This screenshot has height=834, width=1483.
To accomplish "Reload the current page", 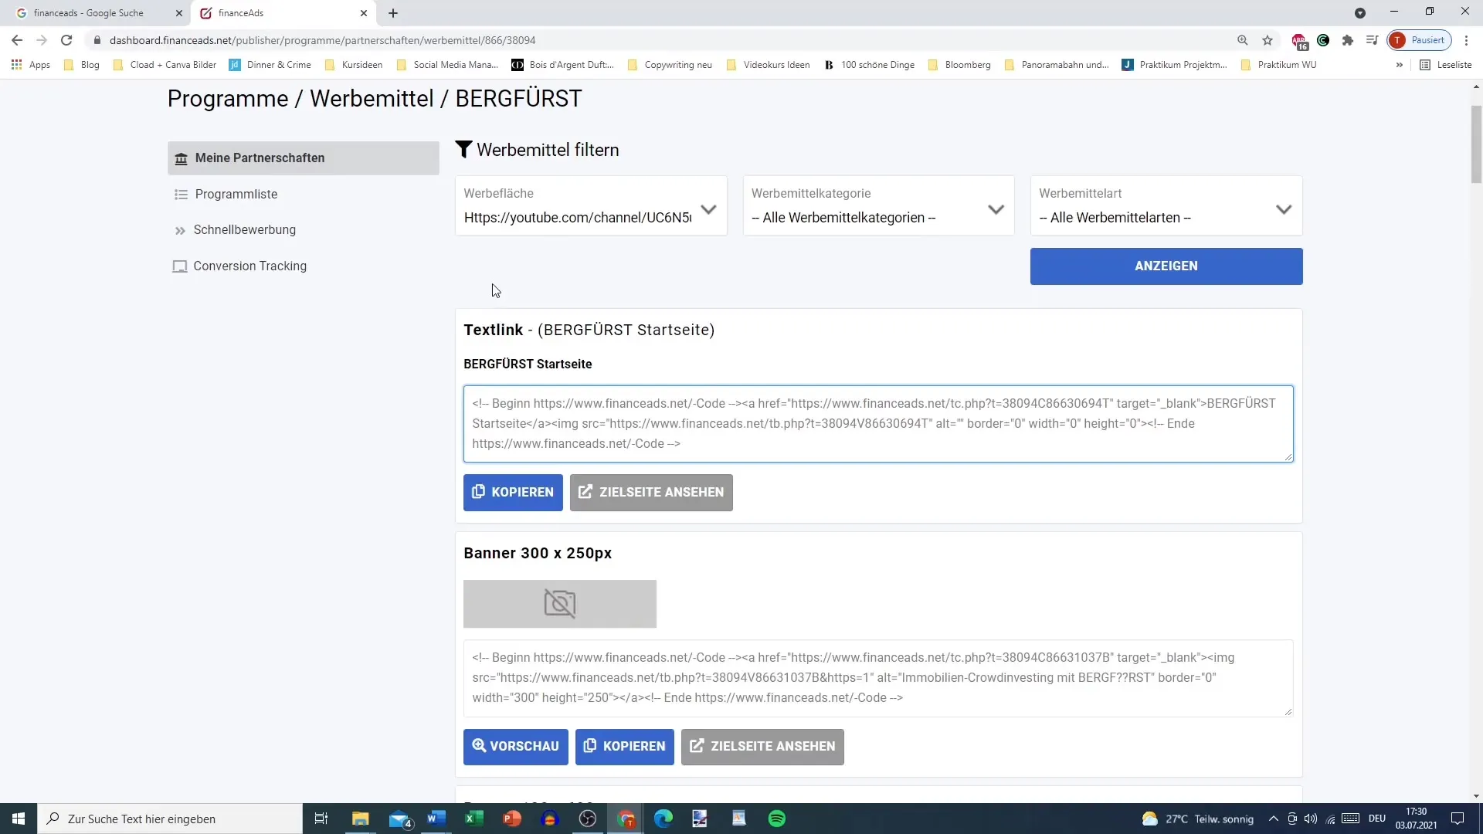I will tap(66, 40).
